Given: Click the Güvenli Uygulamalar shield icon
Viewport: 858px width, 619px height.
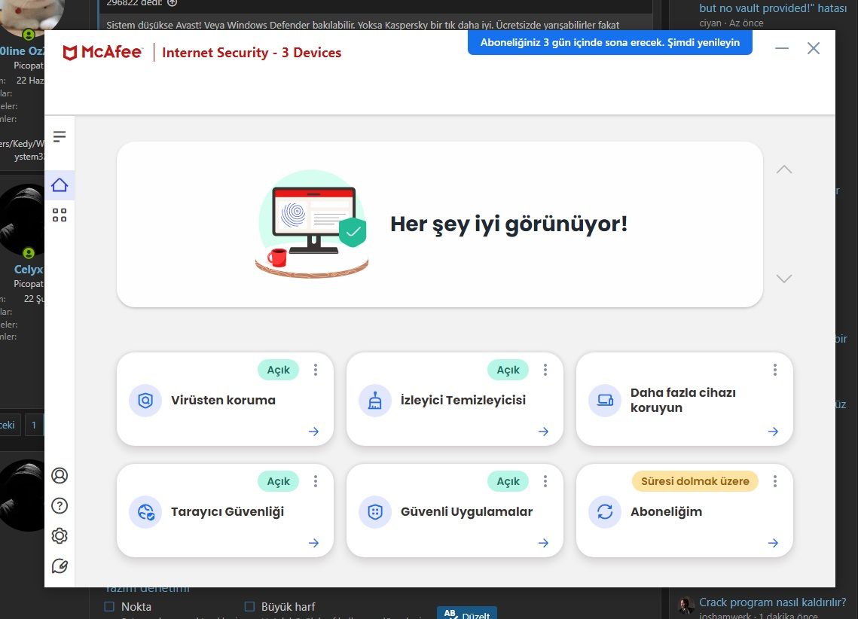Looking at the screenshot, I should 375,512.
